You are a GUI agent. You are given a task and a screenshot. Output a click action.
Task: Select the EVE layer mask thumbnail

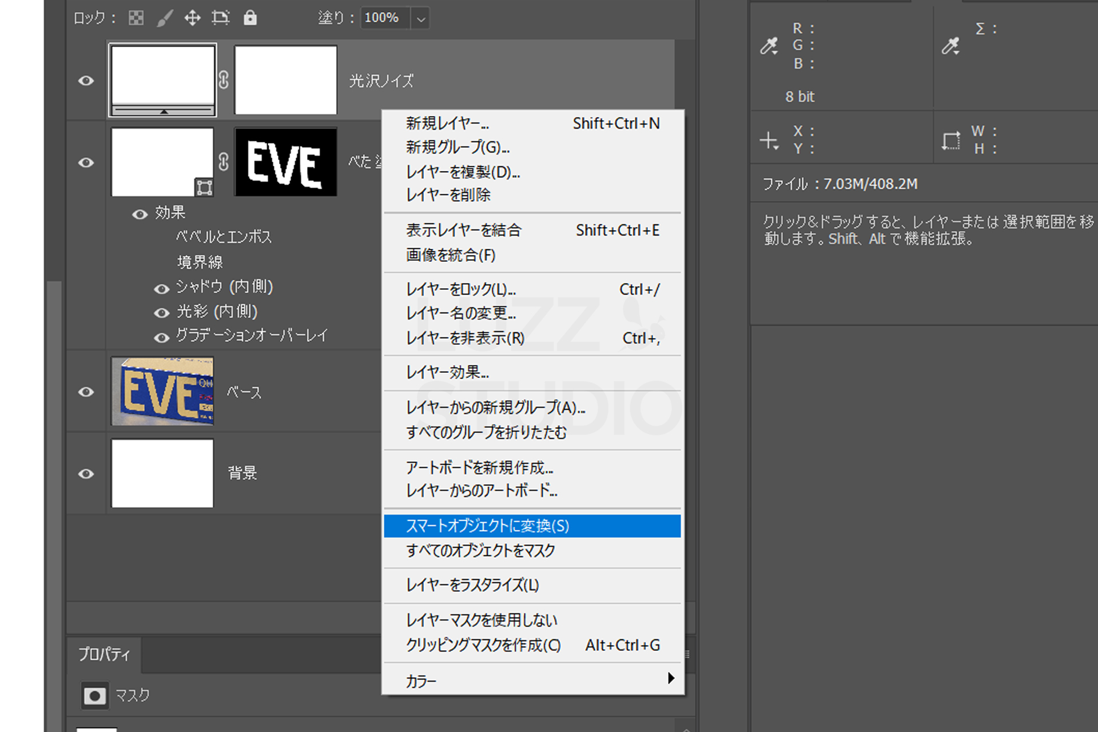tap(285, 162)
